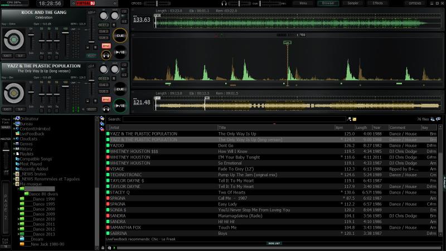446x251 pixels.
Task: Click the crossfader at the top
Action: coord(157,3)
